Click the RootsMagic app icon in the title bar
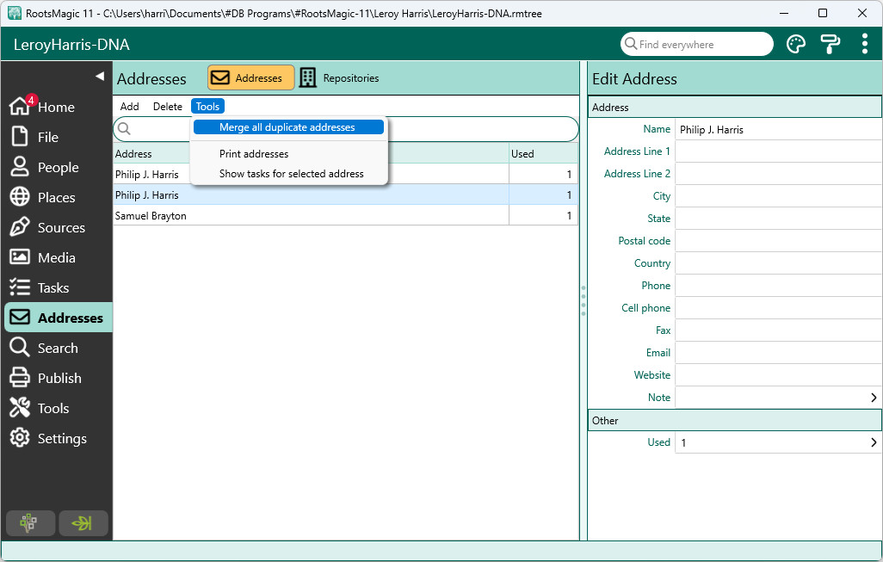883x562 pixels. tap(14, 13)
